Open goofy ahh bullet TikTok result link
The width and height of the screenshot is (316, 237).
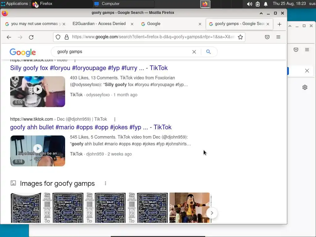91,127
